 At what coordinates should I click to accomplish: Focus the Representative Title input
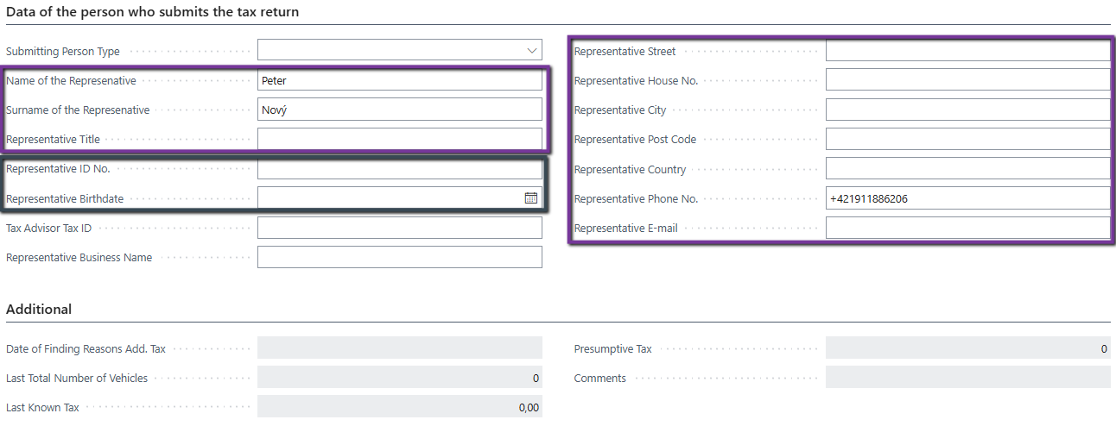(399, 139)
